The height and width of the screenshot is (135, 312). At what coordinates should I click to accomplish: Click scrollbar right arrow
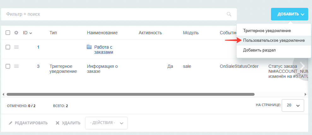point(305,94)
